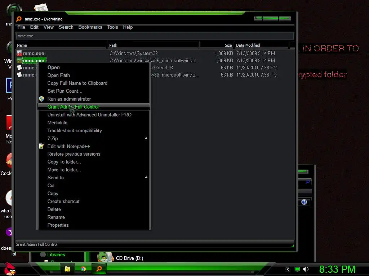Select Cut in context menu
The image size is (369, 276).
pyautogui.click(x=94, y=185)
